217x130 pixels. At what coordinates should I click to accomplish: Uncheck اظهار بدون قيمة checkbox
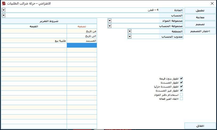(x=181, y=79)
